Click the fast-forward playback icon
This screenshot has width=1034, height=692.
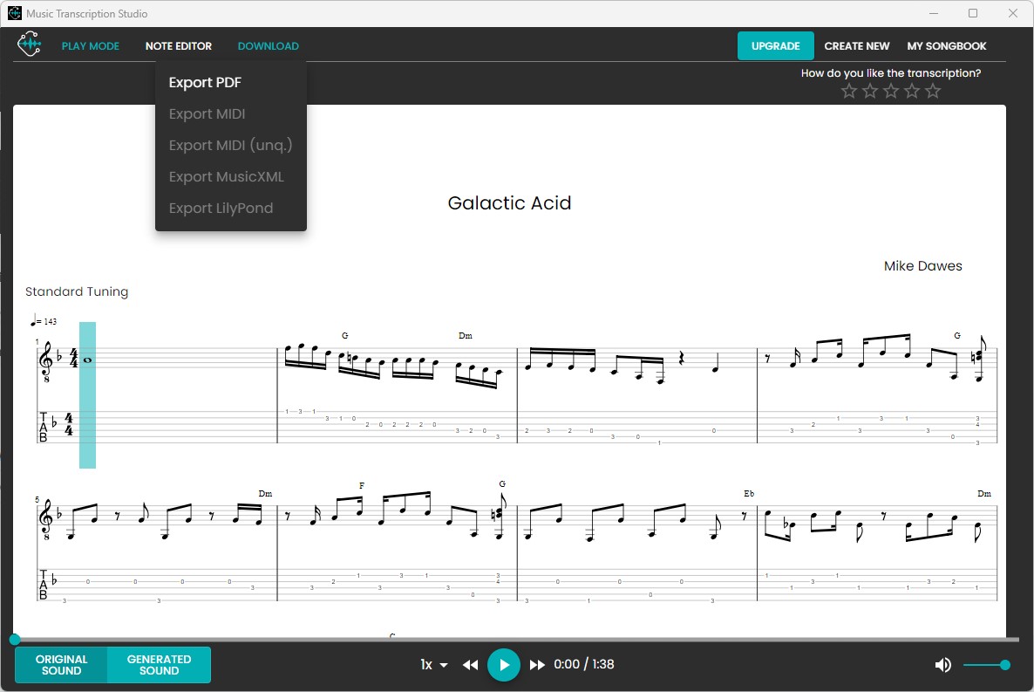[538, 664]
